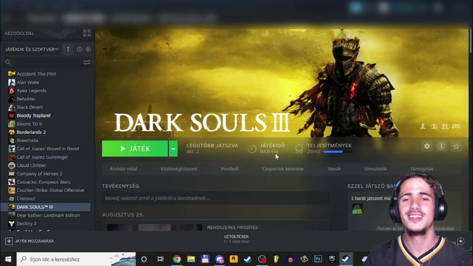Expand the Játékok és szoftver dropdown
Screen dimensions: 473x266
pos(32,49)
